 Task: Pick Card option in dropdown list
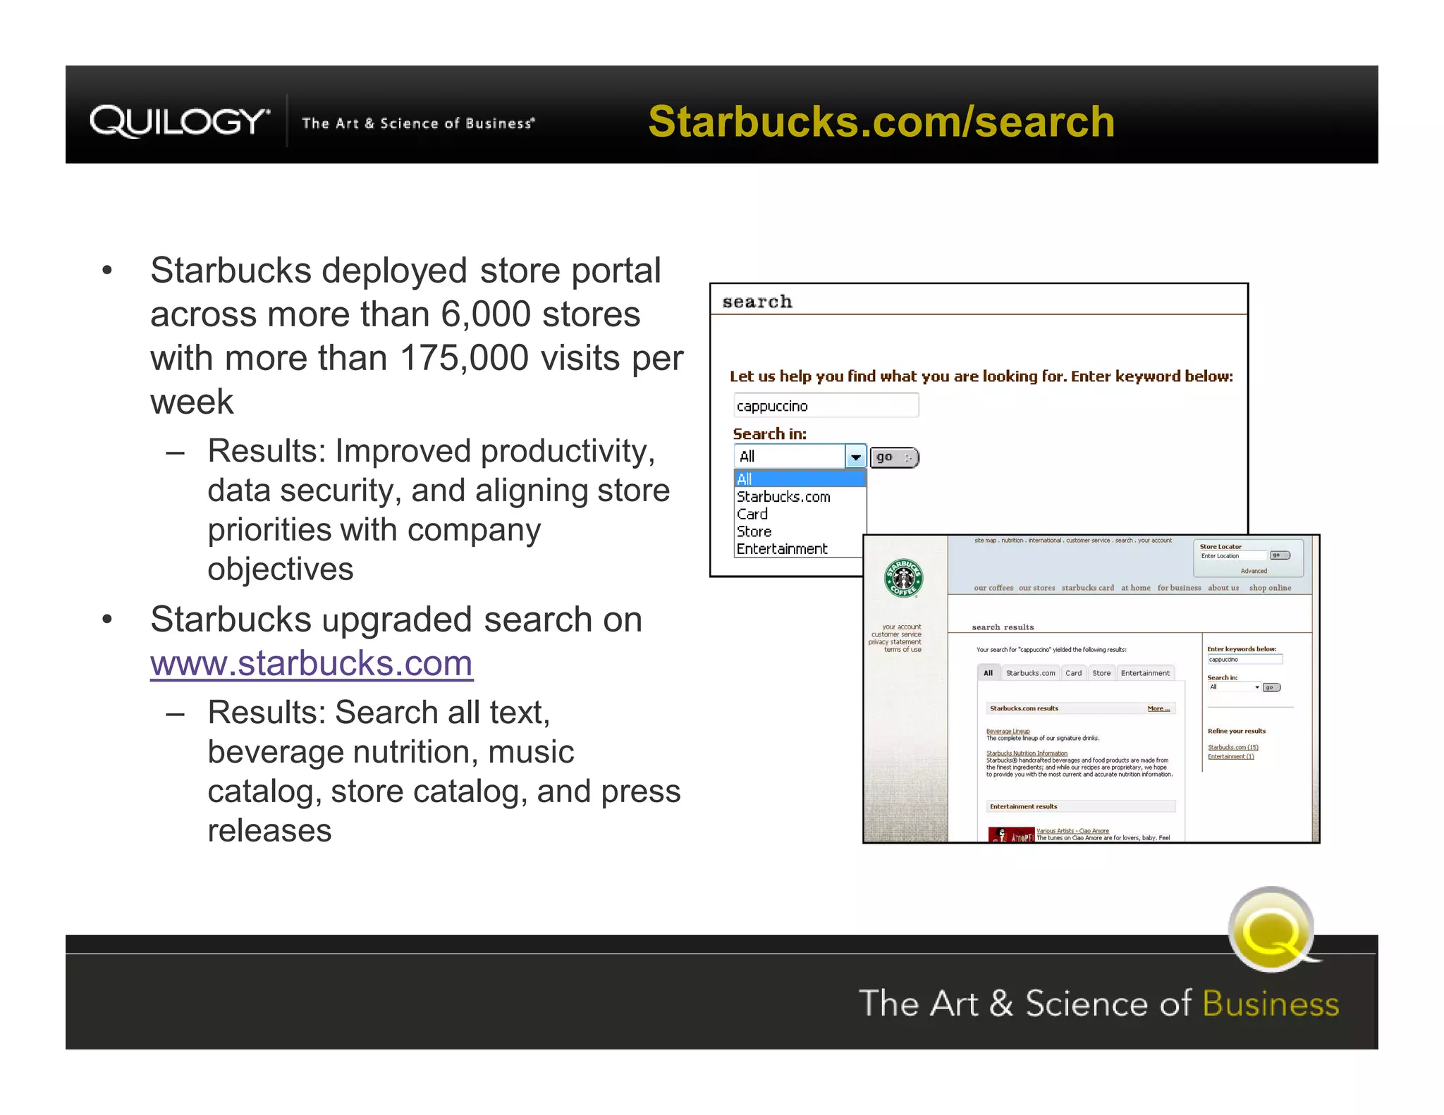pos(752,515)
